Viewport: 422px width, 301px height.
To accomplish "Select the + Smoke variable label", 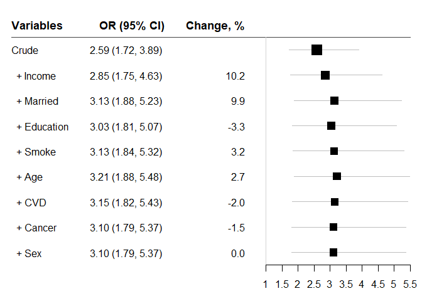I will (x=36, y=152).
